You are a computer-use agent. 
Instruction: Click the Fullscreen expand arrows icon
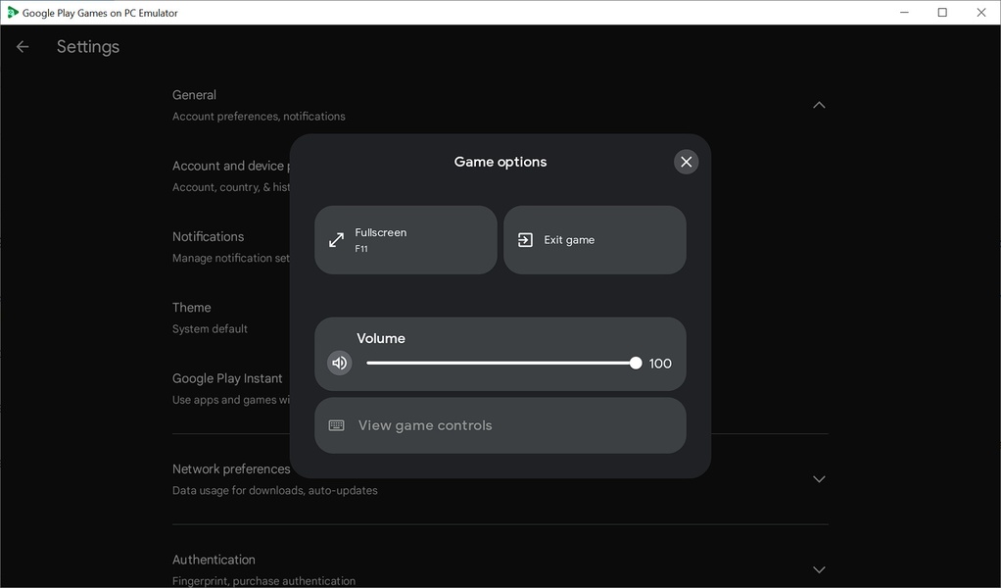[336, 240]
